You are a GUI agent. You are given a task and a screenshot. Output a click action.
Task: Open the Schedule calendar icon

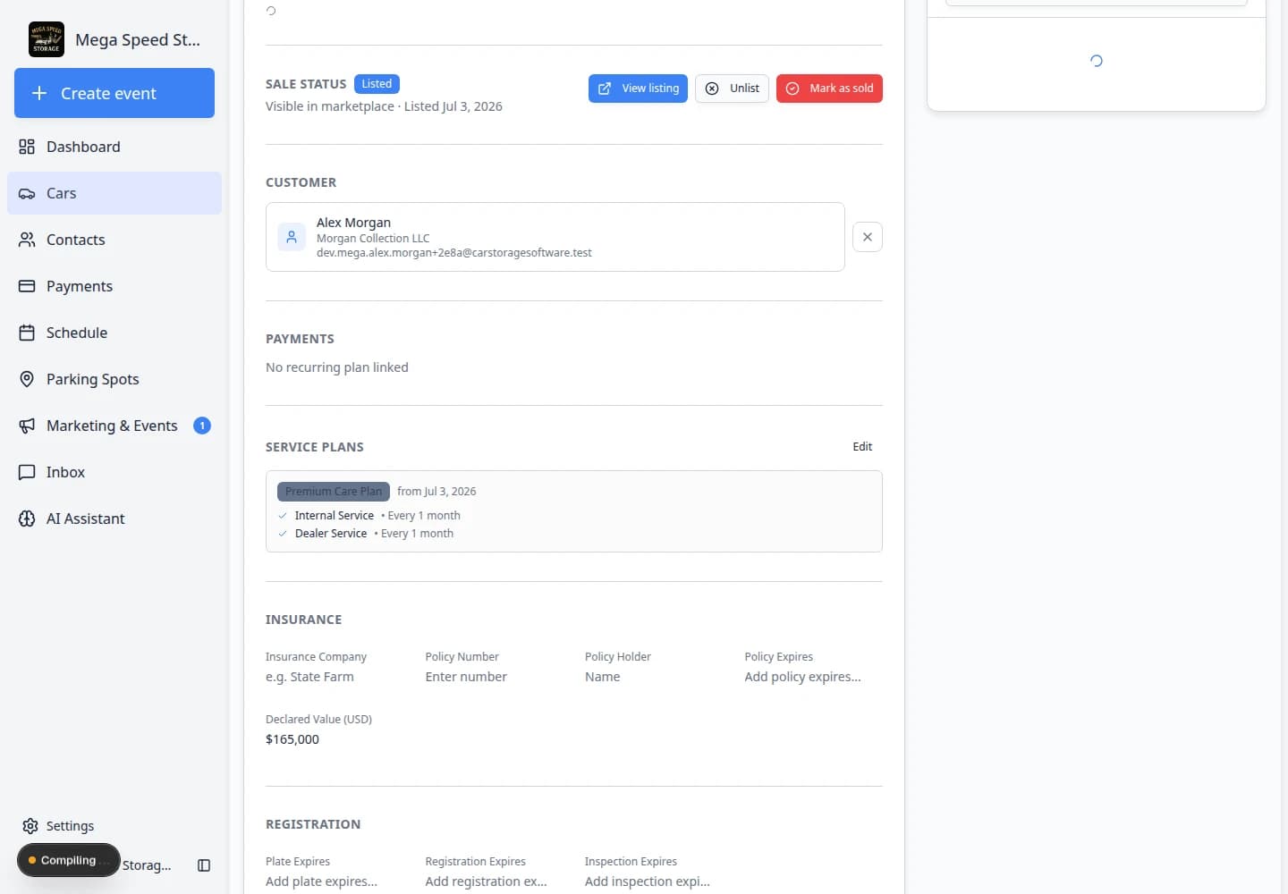pos(27,333)
